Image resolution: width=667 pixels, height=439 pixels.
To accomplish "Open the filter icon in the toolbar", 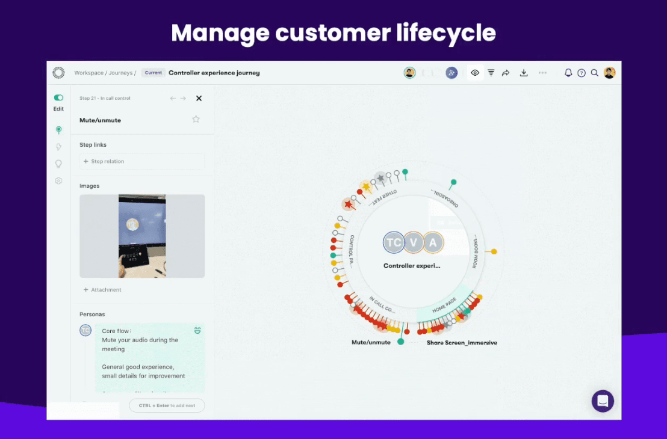I will click(x=491, y=73).
